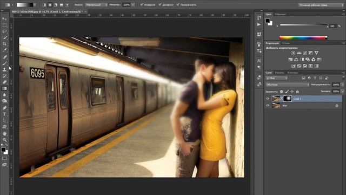The image size is (346, 195).
Task: Lock image pixels with brush icon
Action: click(287, 92)
